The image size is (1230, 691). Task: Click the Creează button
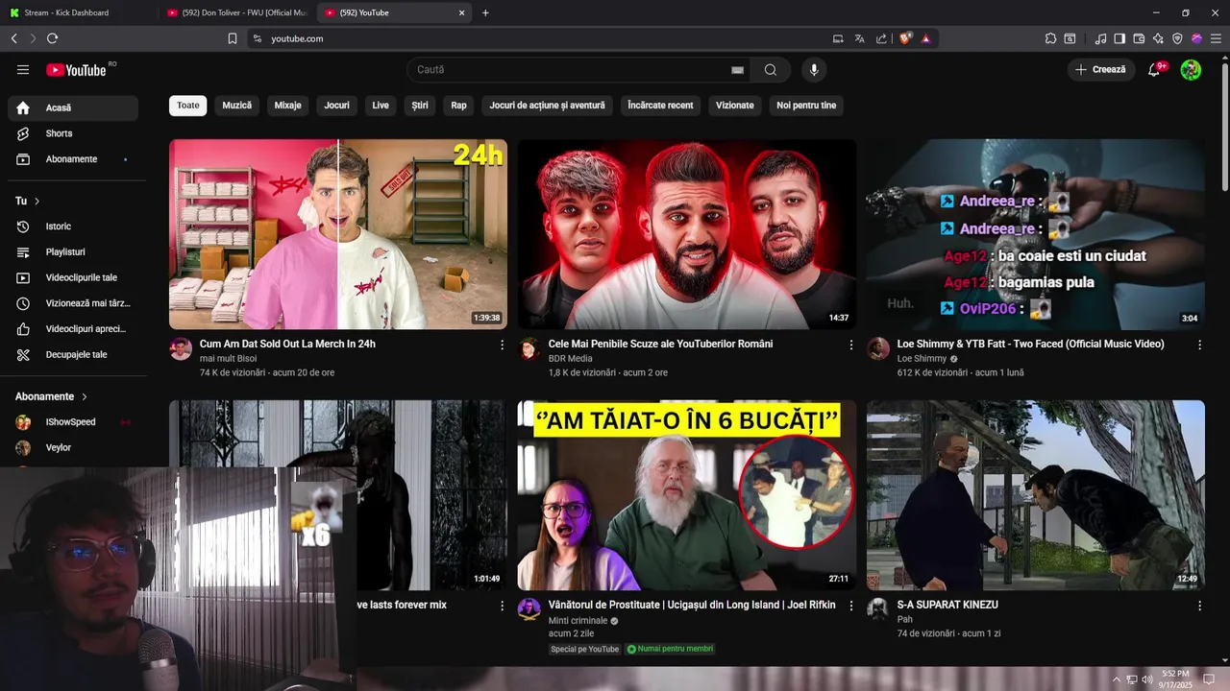[x=1100, y=69]
